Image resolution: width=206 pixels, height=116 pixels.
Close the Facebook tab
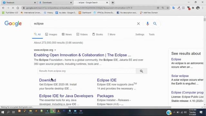35,3
